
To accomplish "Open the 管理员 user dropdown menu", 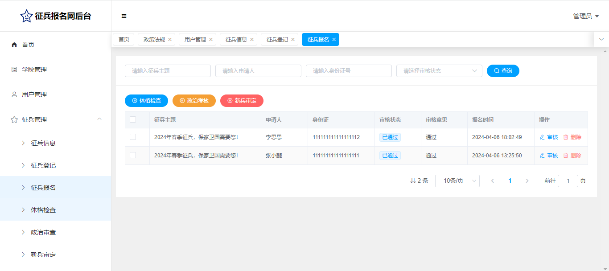I will (x=585, y=16).
